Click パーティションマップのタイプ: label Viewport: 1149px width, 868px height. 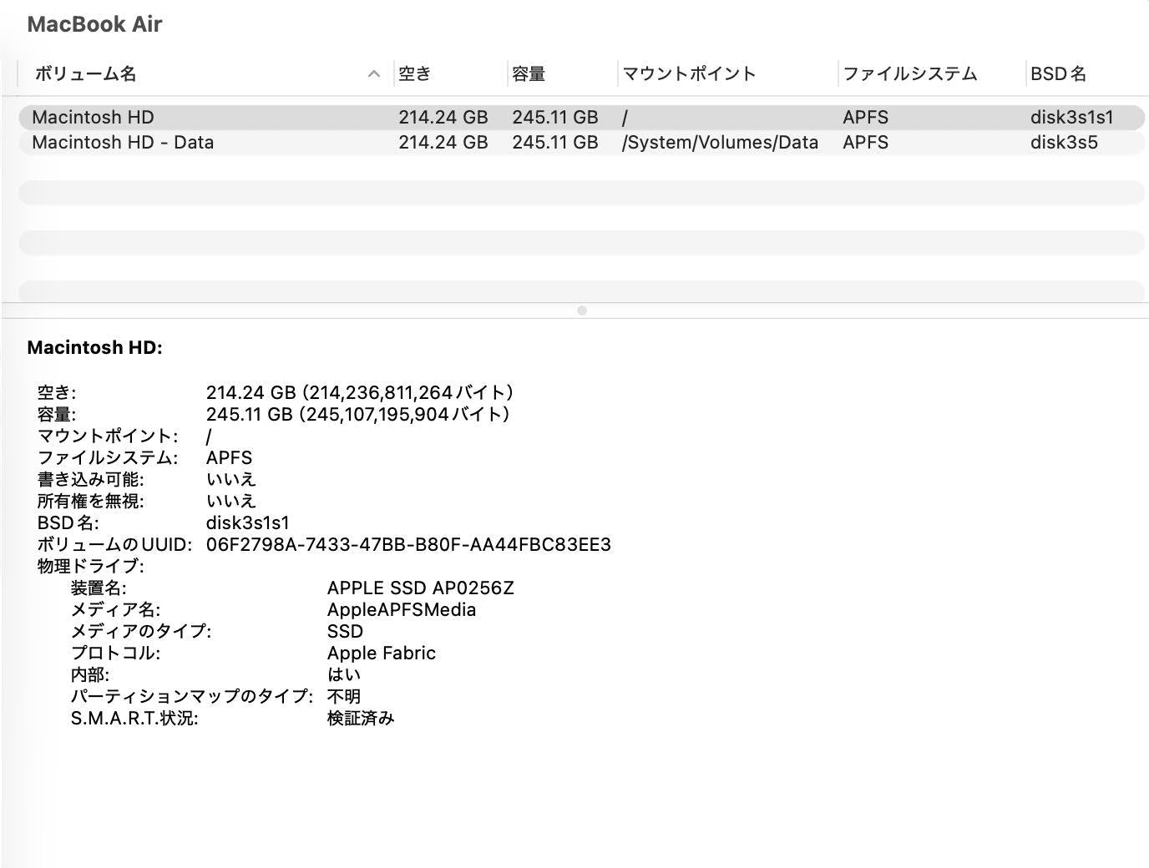coord(192,697)
